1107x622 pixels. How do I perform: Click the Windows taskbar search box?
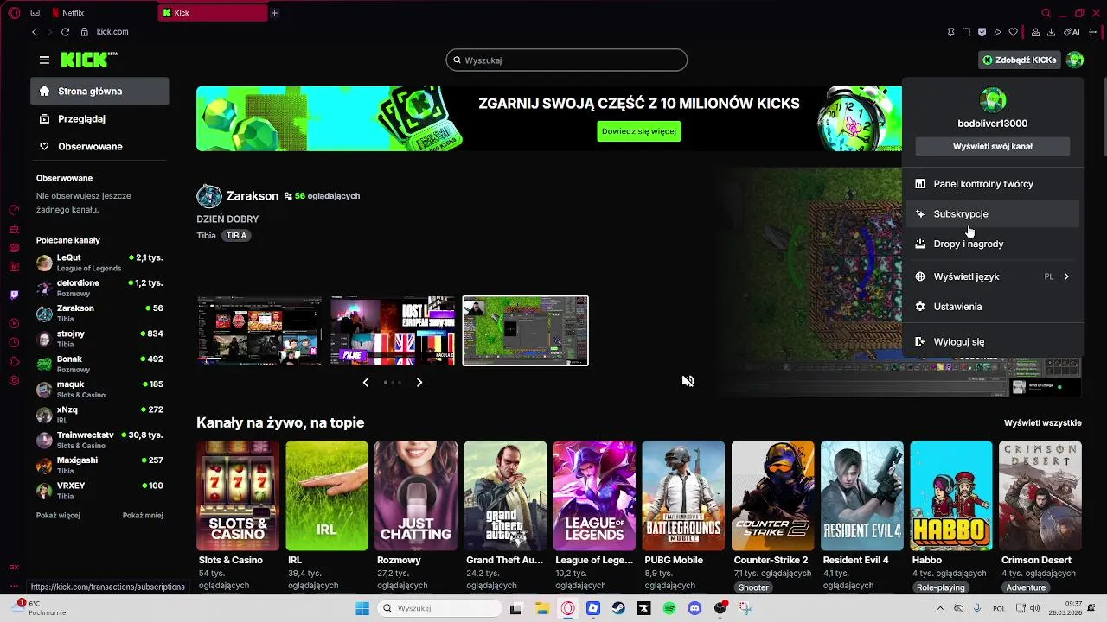(x=439, y=608)
